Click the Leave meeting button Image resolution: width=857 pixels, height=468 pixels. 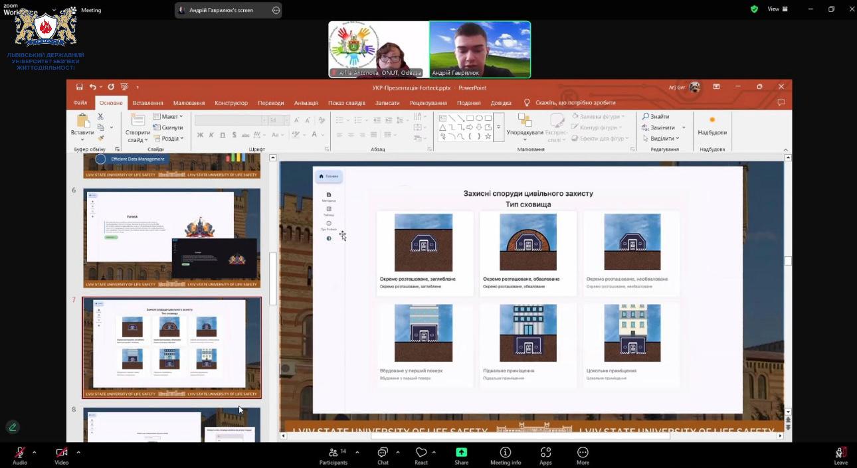[840, 454]
